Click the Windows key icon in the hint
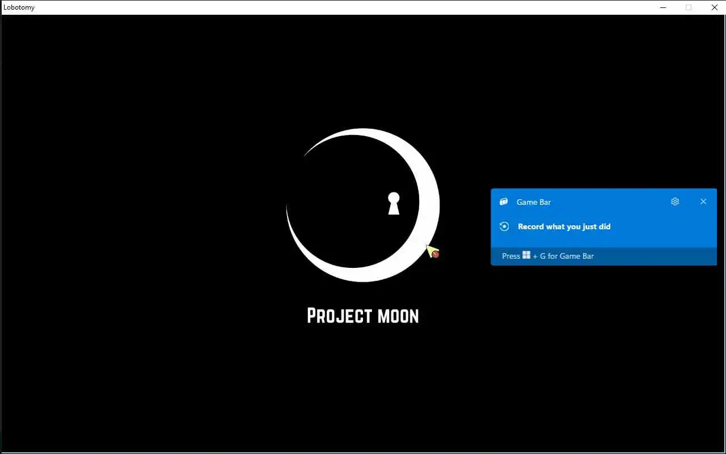This screenshot has height=454, width=726. coord(526,255)
